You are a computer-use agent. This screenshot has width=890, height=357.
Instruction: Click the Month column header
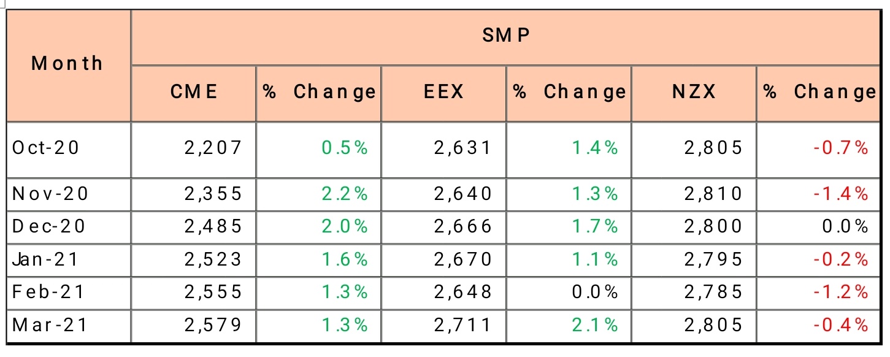67,63
